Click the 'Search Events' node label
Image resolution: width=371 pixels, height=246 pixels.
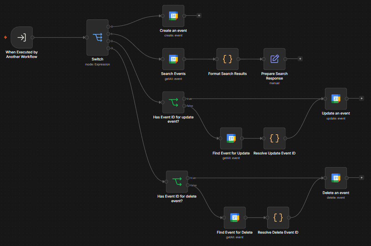(x=173, y=74)
